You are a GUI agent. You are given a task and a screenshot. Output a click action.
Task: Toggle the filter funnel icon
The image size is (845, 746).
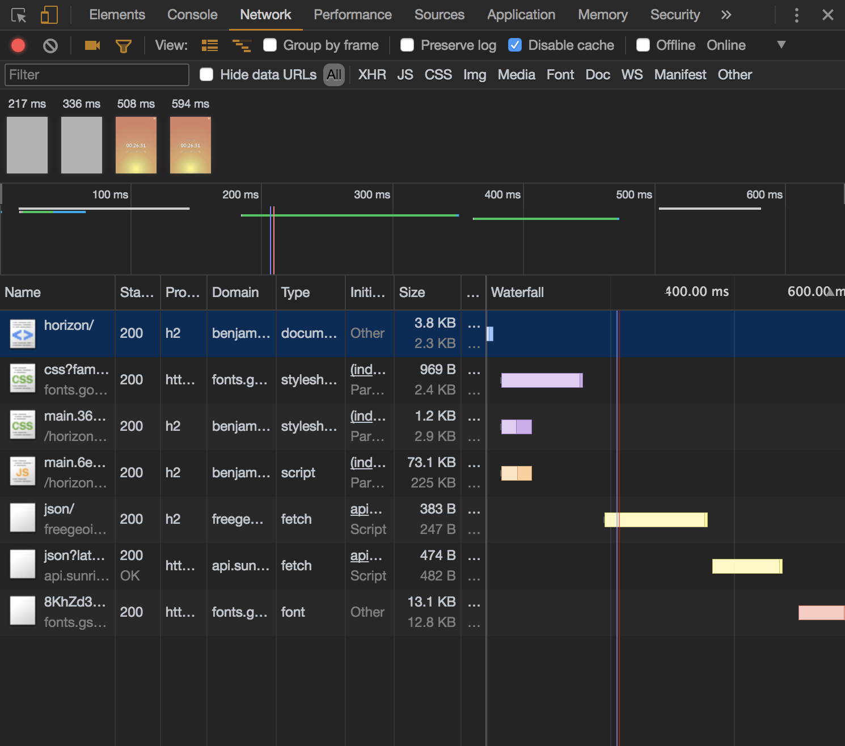123,46
